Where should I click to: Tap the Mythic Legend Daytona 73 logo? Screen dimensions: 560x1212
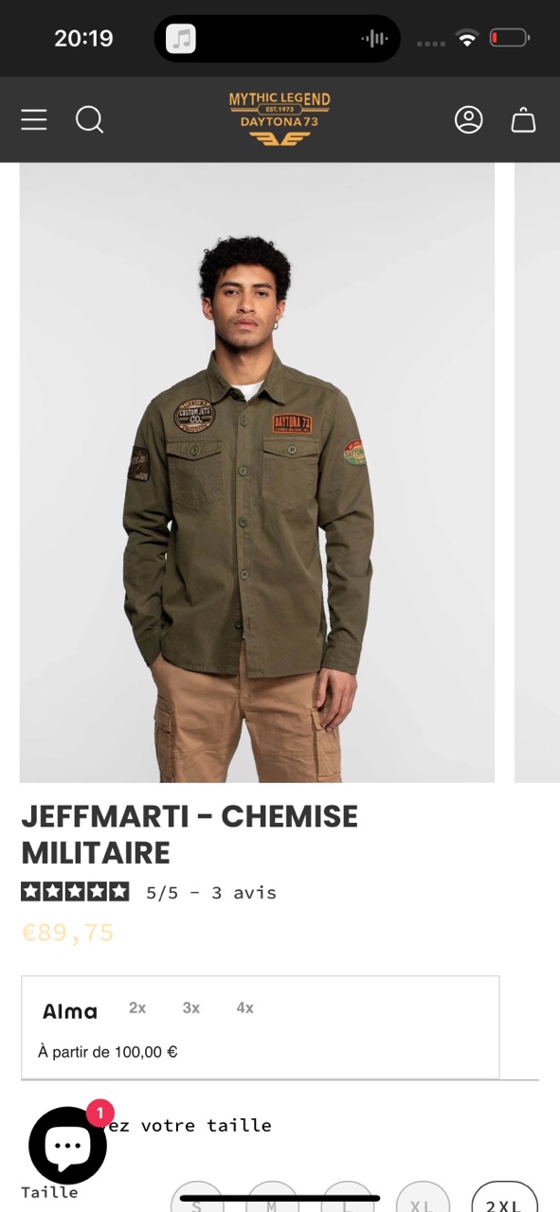[x=280, y=119]
